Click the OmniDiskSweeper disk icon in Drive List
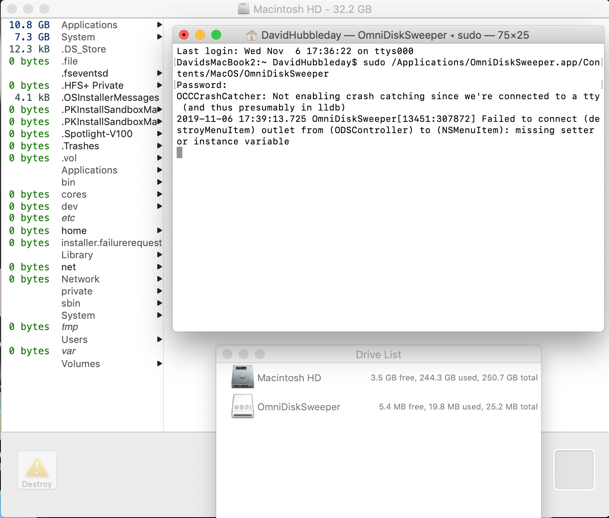The height and width of the screenshot is (518, 609). (242, 406)
